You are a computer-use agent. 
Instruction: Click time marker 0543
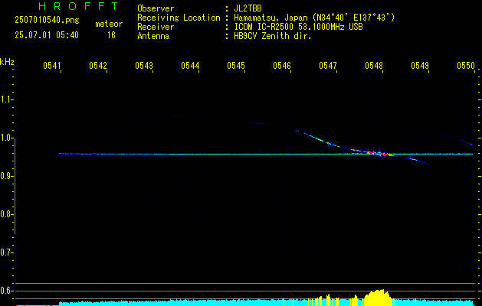pyautogui.click(x=143, y=65)
